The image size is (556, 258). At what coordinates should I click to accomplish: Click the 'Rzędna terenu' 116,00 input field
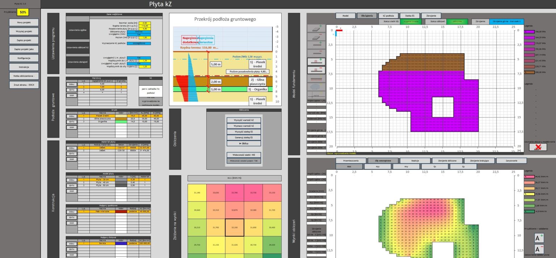coord(144,26)
